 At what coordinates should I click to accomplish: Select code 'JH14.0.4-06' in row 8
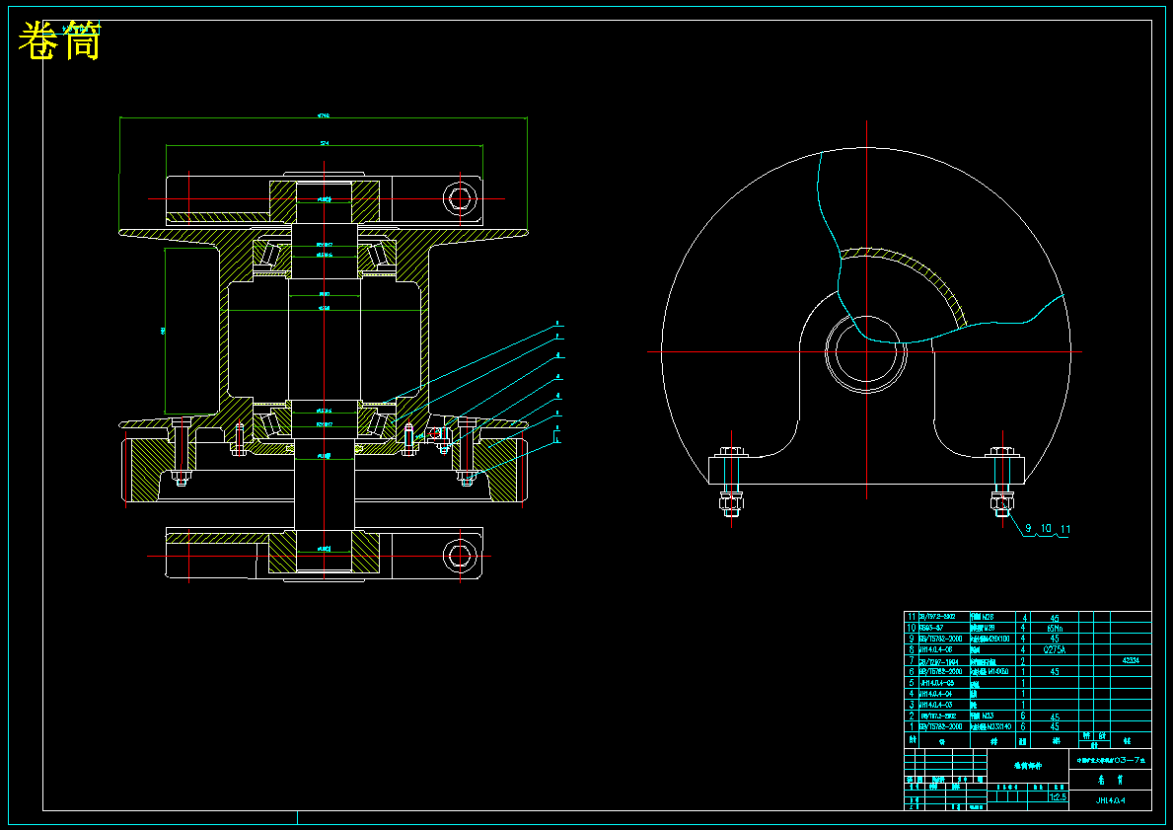point(935,649)
